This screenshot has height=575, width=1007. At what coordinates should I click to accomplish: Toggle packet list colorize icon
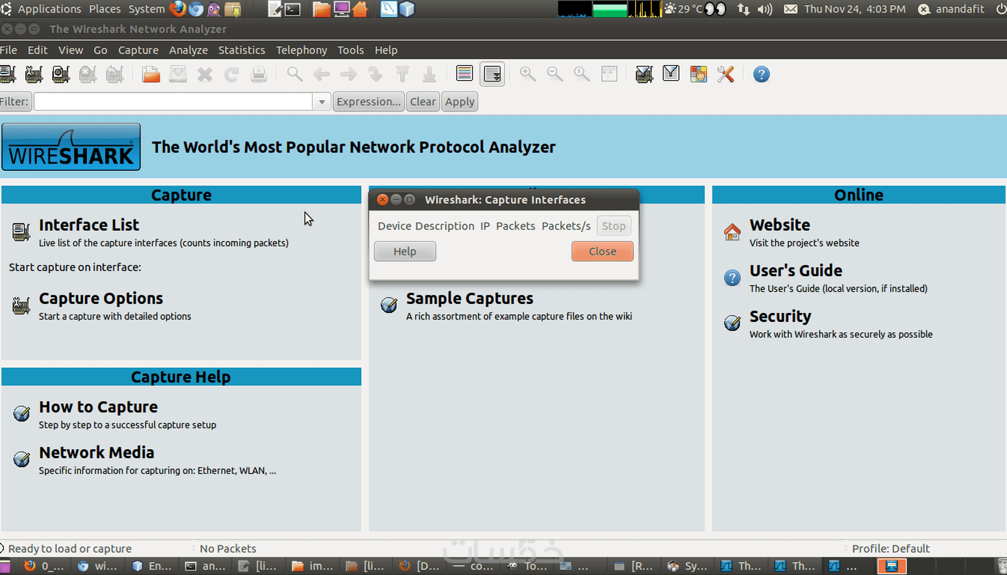pos(464,74)
